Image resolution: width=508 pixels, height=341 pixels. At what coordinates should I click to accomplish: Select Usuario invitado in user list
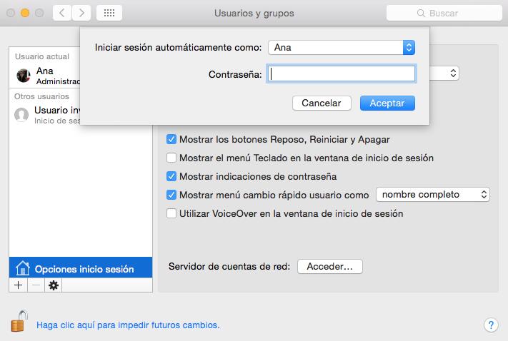pyautogui.click(x=50, y=114)
